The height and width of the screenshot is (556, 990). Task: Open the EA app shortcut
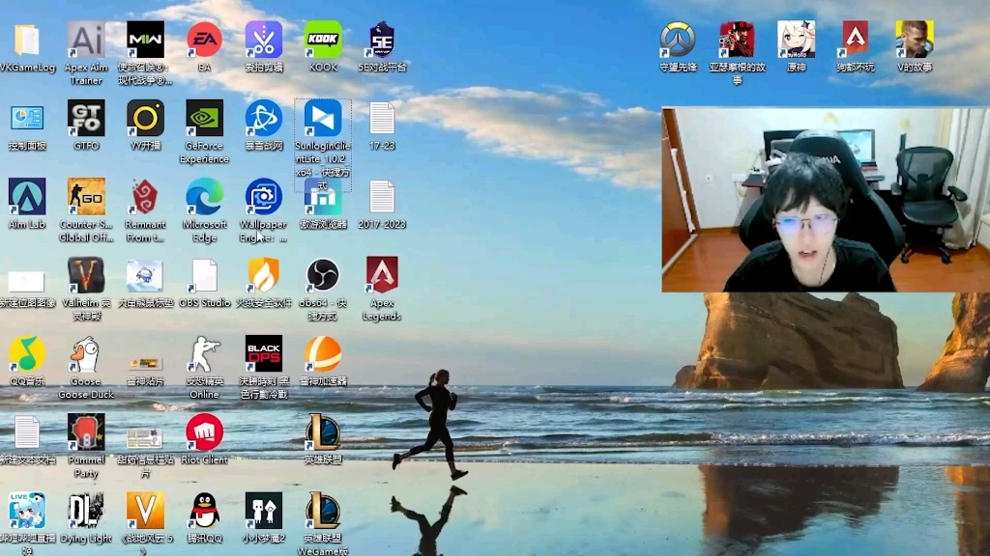click(x=205, y=40)
